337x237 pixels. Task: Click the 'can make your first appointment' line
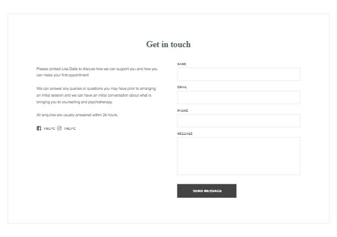click(x=62, y=75)
